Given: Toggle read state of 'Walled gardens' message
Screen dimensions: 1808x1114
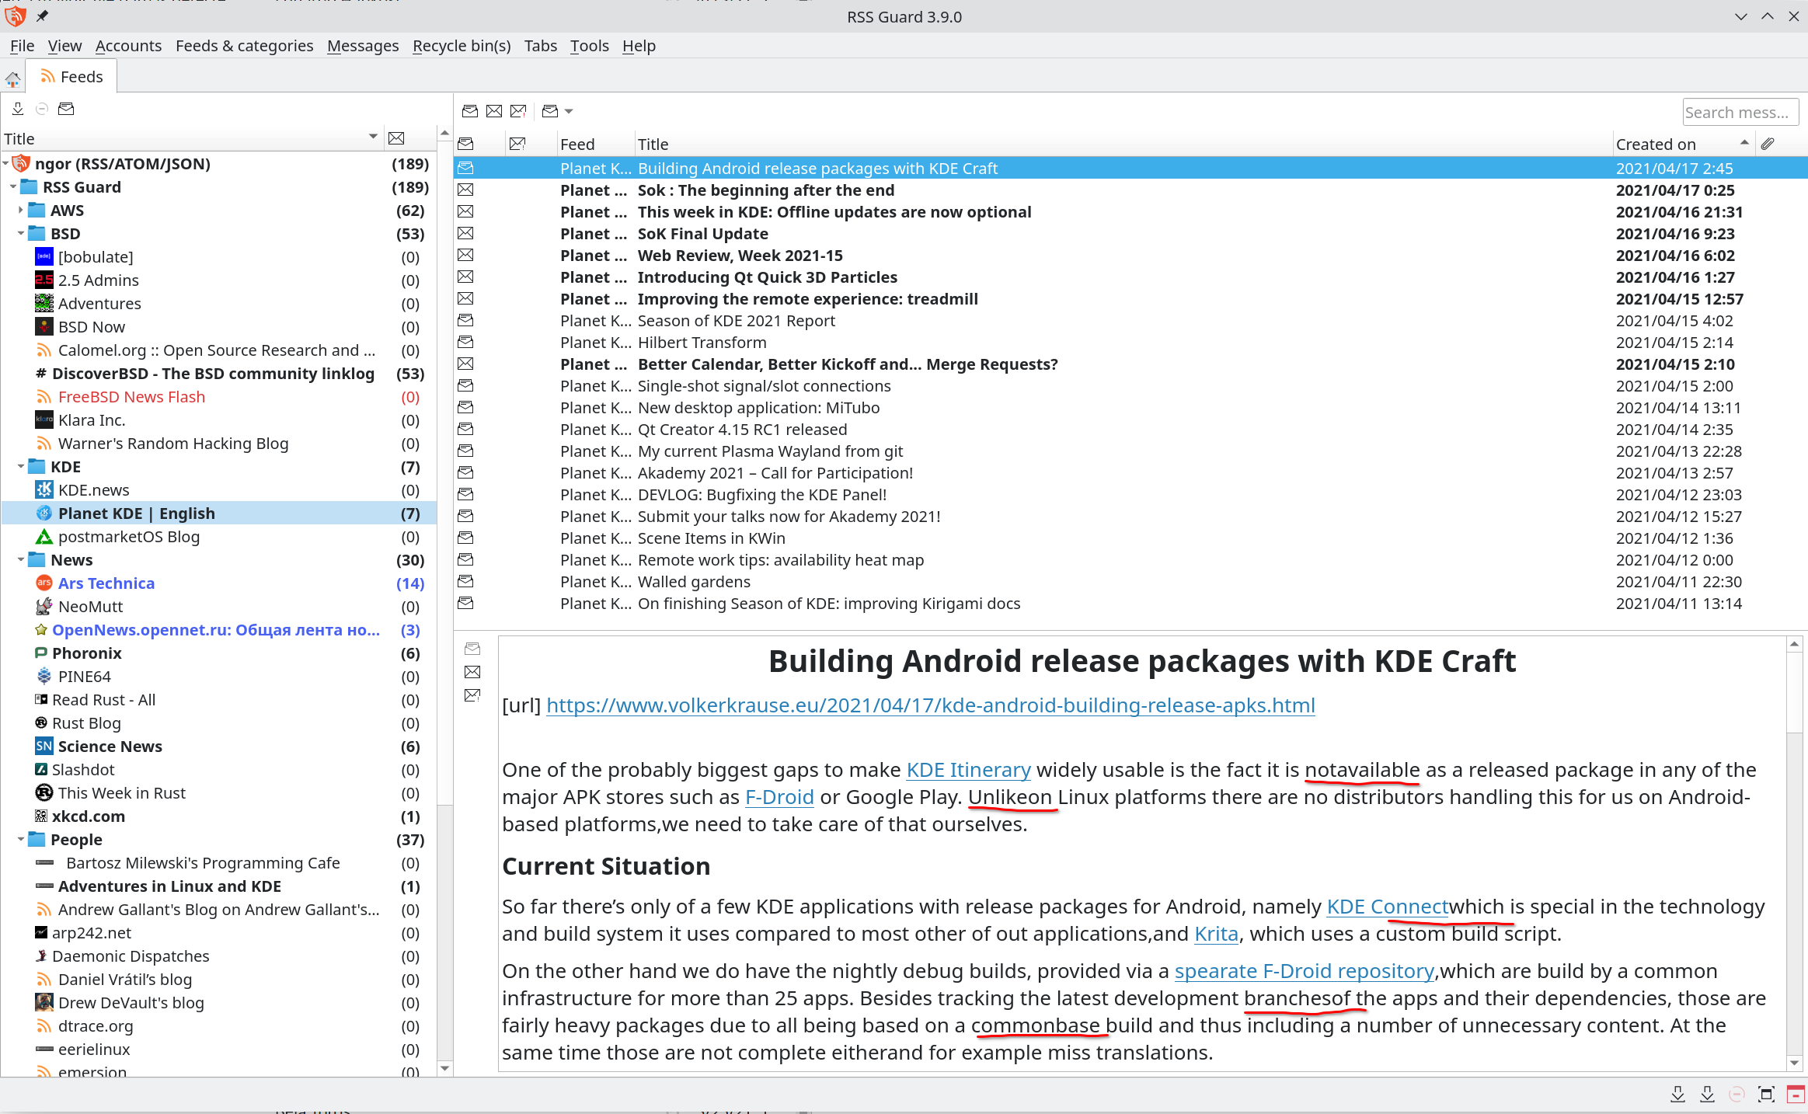Looking at the screenshot, I should point(465,581).
